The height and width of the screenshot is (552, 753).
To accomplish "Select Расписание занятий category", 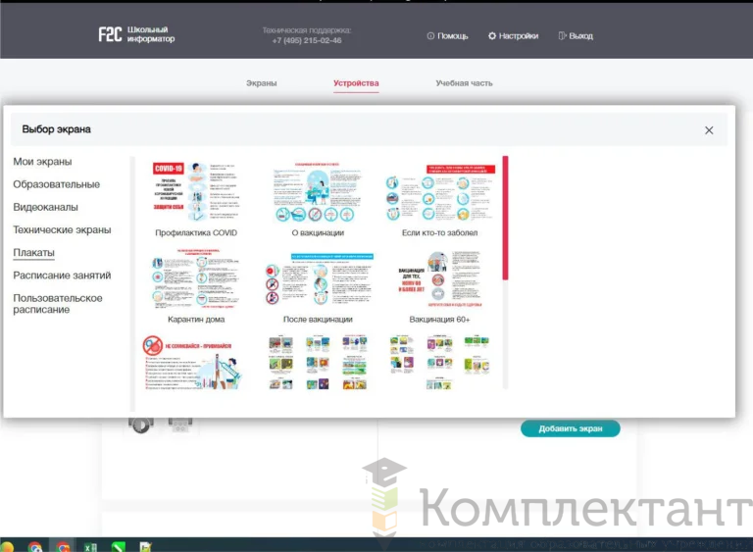I will pos(62,276).
